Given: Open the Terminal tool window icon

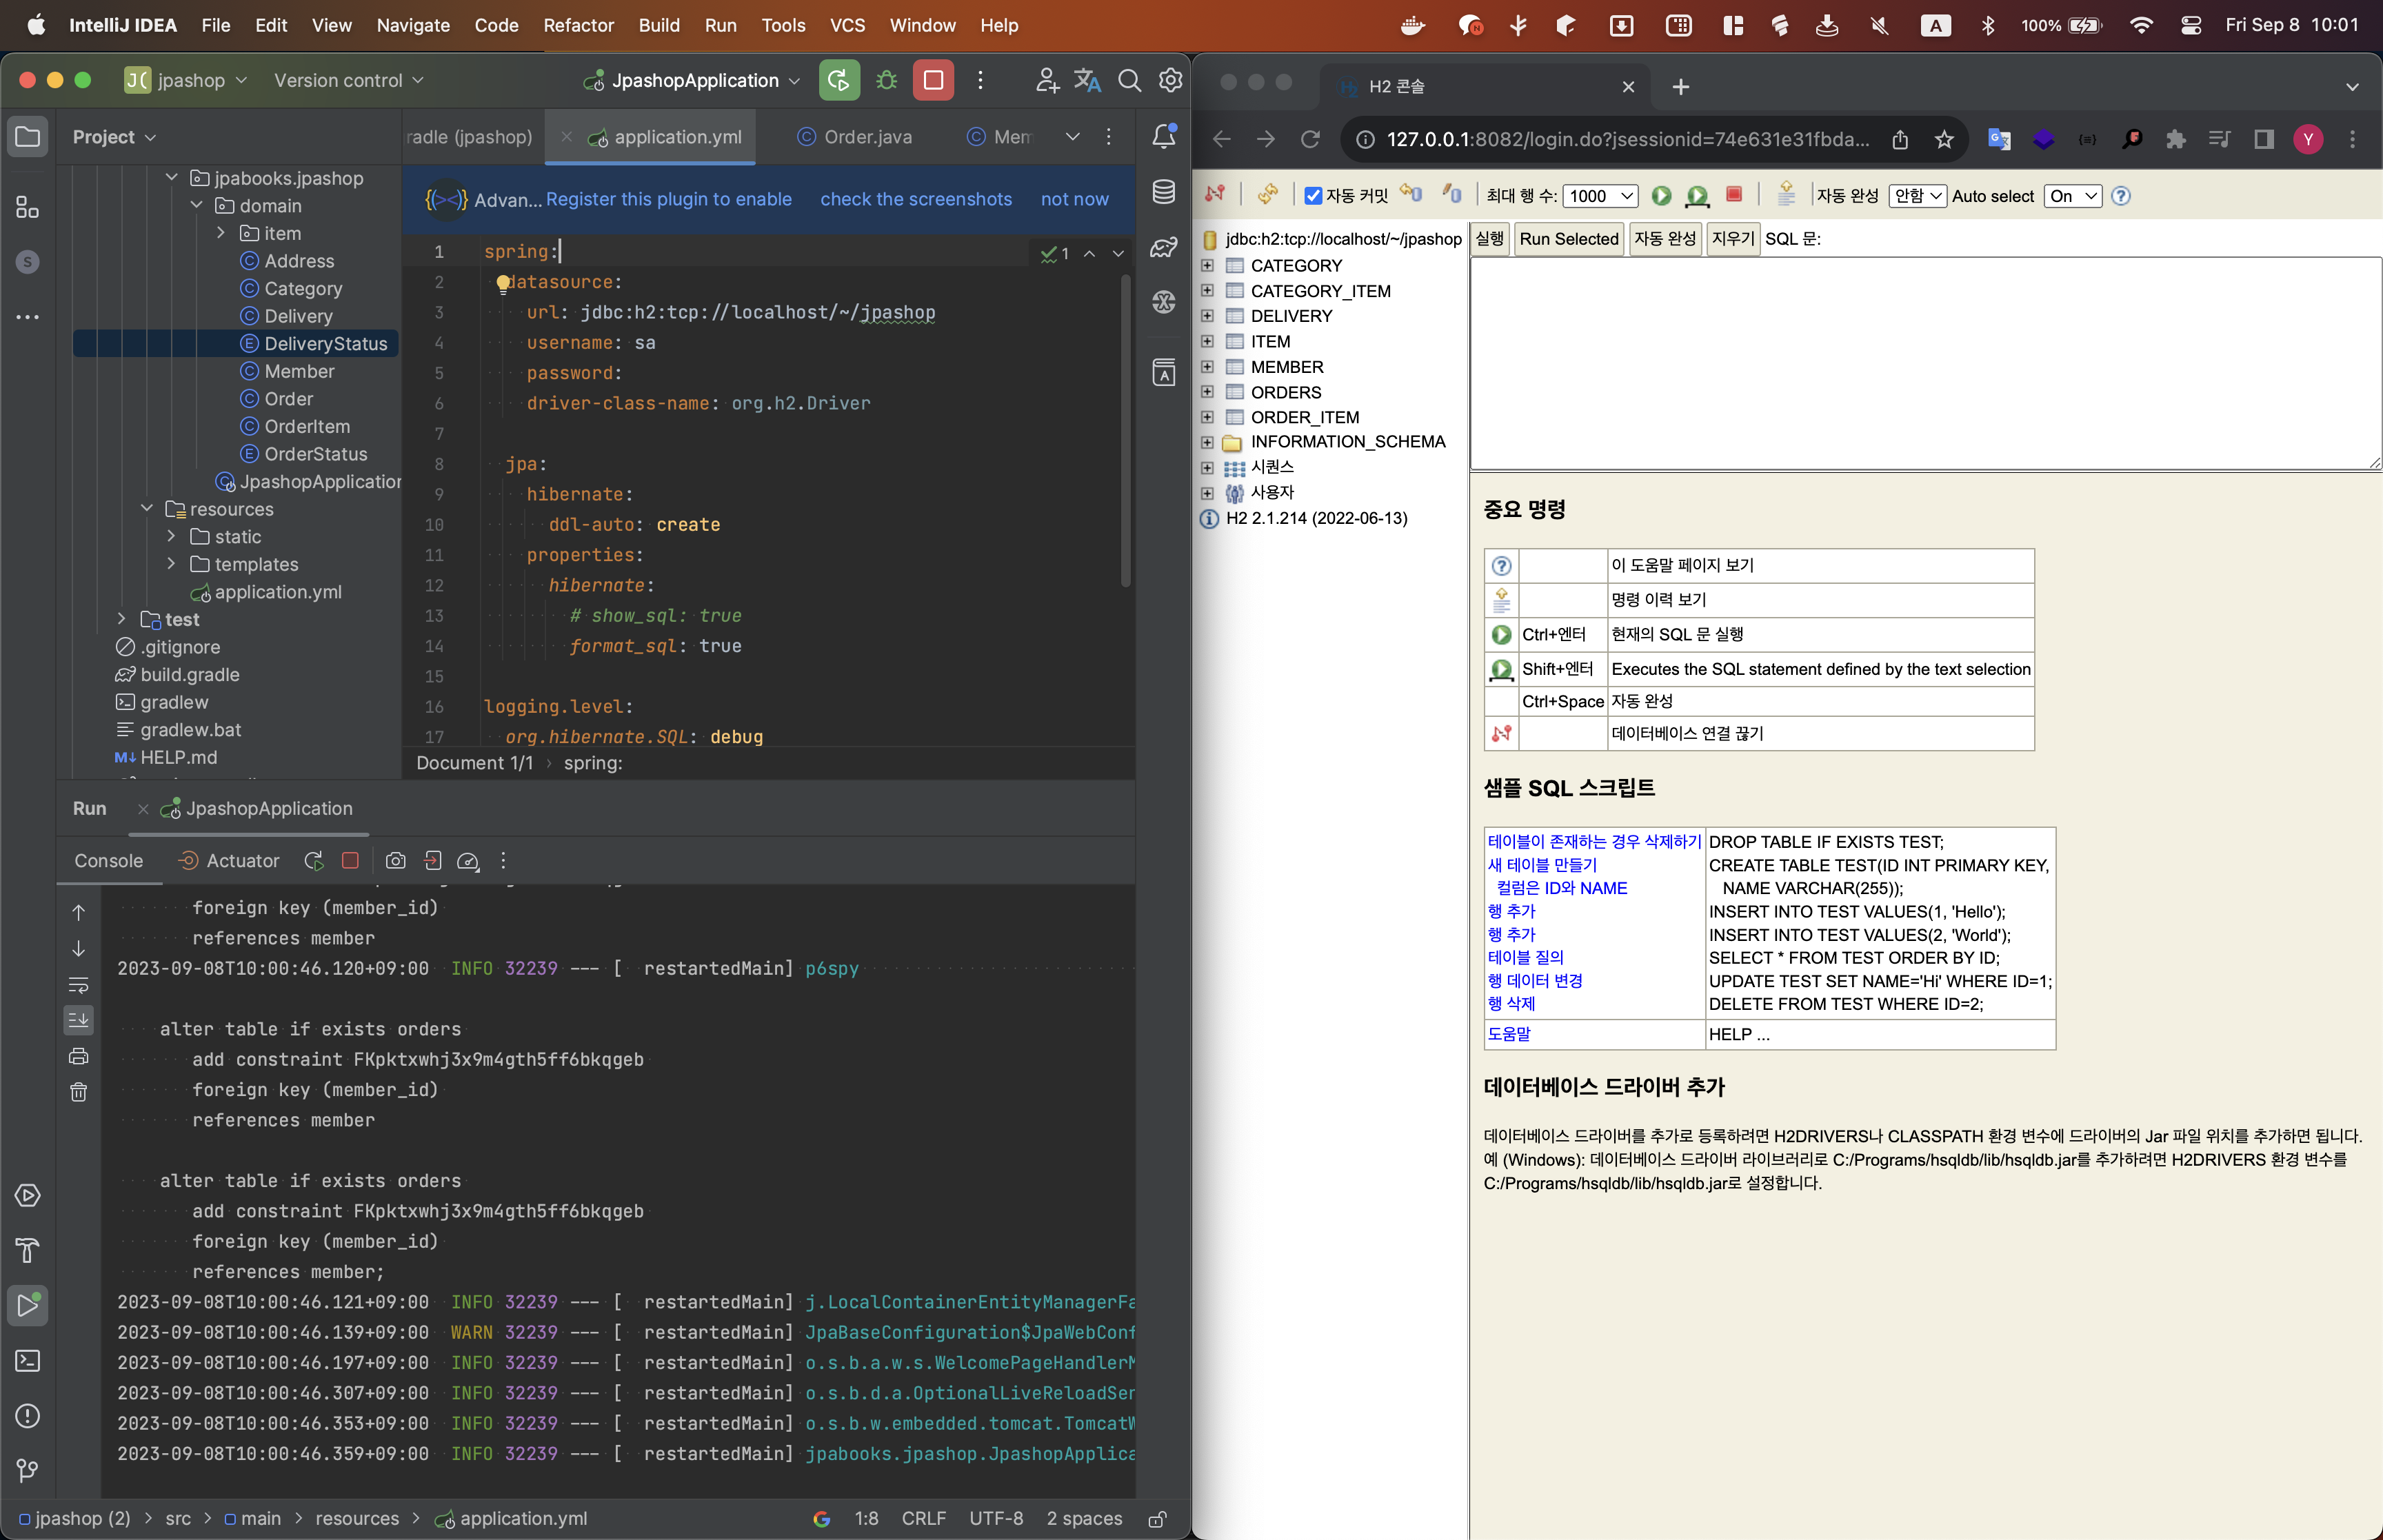Looking at the screenshot, I should point(27,1361).
